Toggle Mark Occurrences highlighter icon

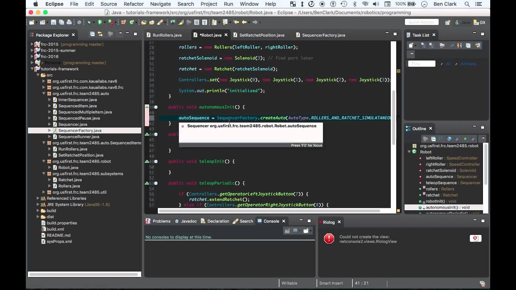click(181, 23)
